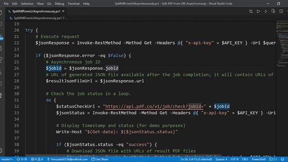Click the file-with-play-arrow icon in editor toolbar

click(273, 11)
